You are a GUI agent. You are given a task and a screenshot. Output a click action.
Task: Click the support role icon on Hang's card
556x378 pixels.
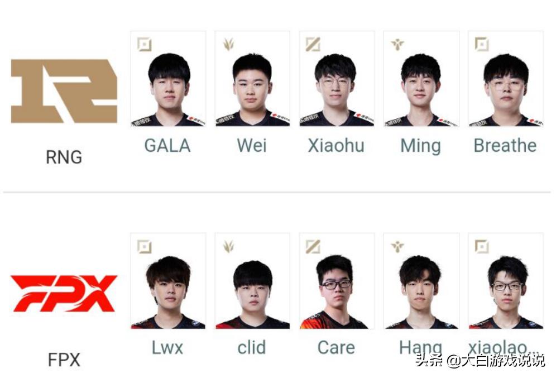coord(397,246)
